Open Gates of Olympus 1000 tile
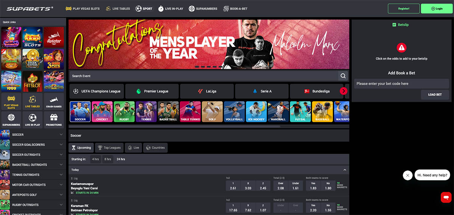This screenshot has width=454, height=215. [x=11, y=81]
